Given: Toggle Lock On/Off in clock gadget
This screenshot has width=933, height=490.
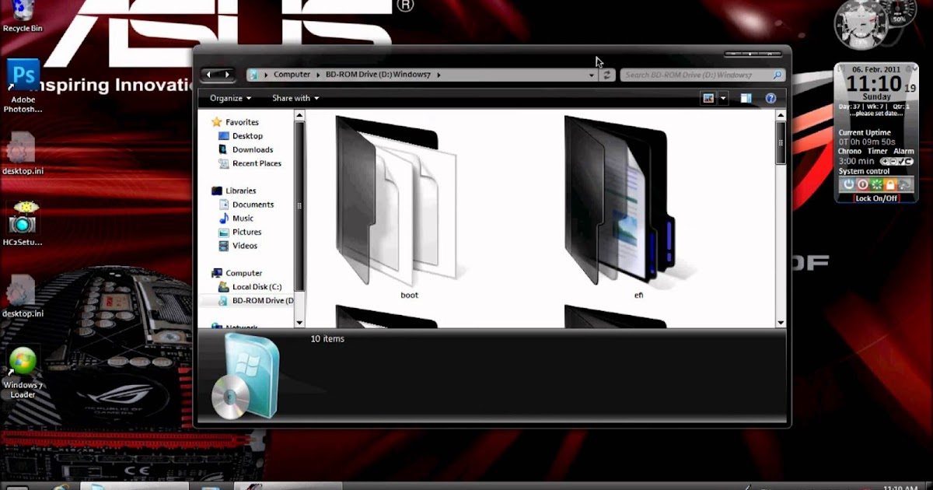Looking at the screenshot, I should point(876,198).
